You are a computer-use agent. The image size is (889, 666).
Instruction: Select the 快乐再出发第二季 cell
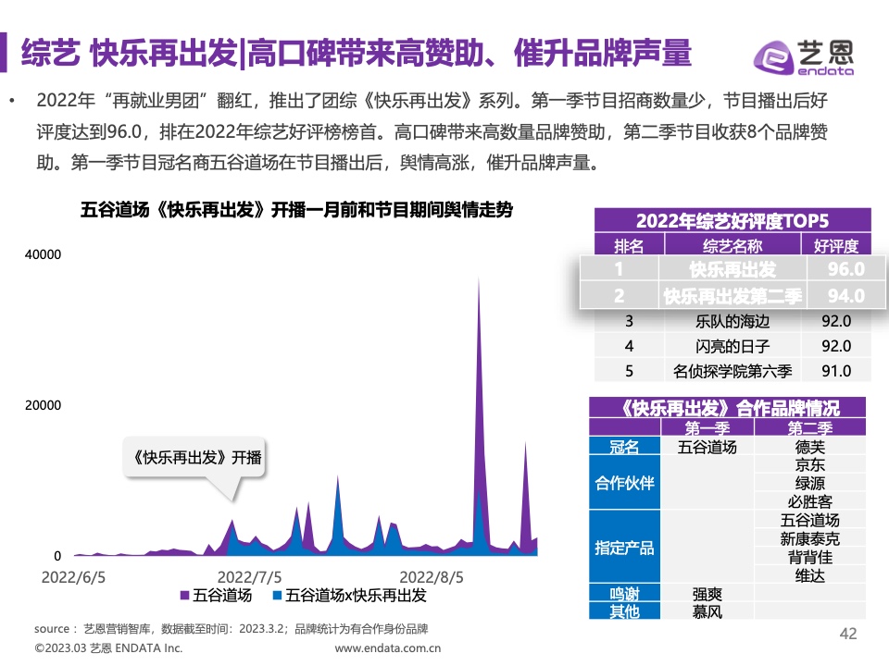click(x=732, y=296)
